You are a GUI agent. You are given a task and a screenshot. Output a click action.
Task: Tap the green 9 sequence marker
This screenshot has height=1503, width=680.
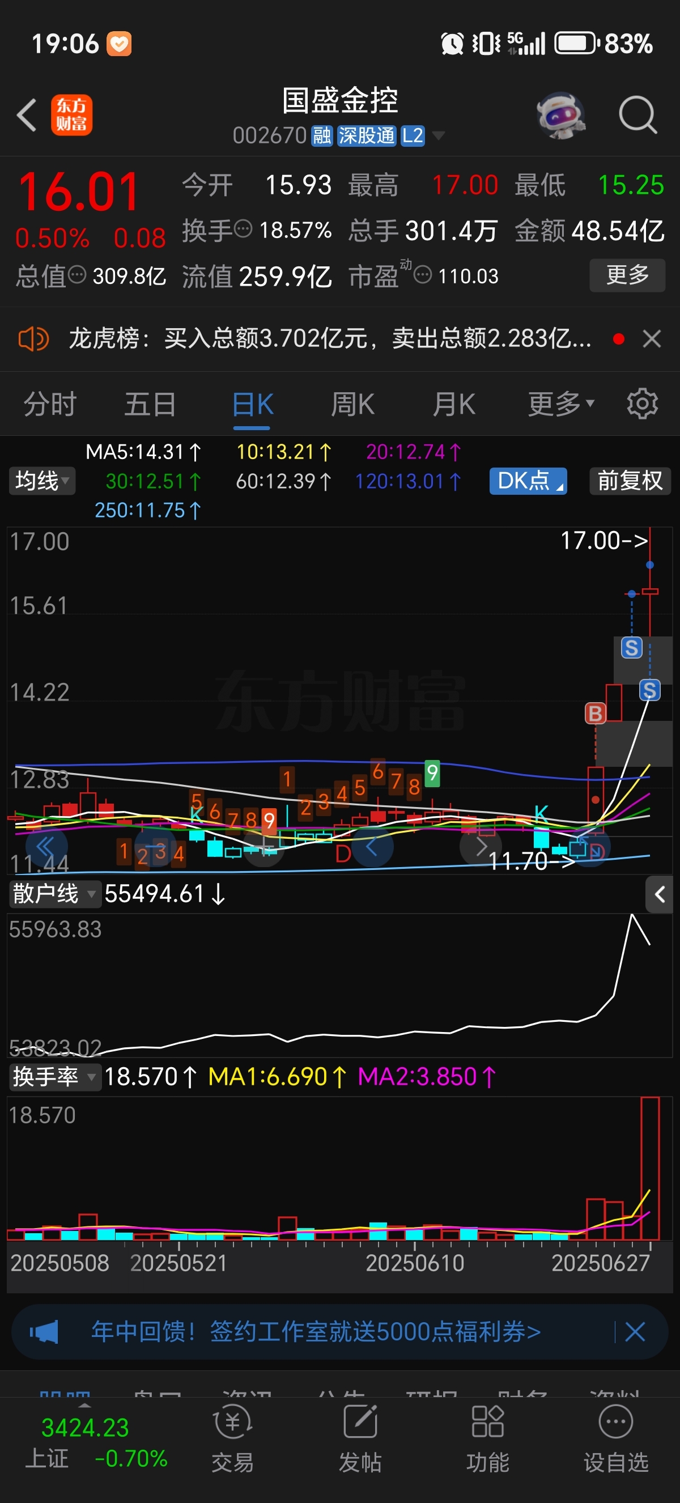point(432,773)
